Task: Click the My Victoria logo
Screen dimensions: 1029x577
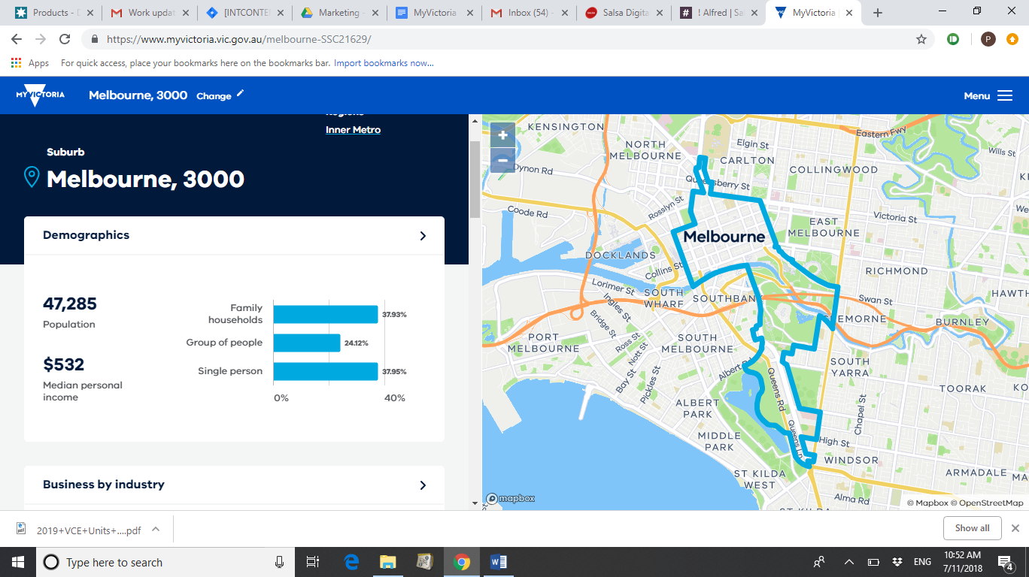Action: pos(40,95)
